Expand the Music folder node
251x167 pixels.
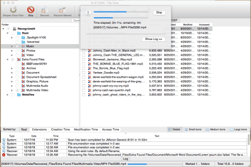(12, 46)
